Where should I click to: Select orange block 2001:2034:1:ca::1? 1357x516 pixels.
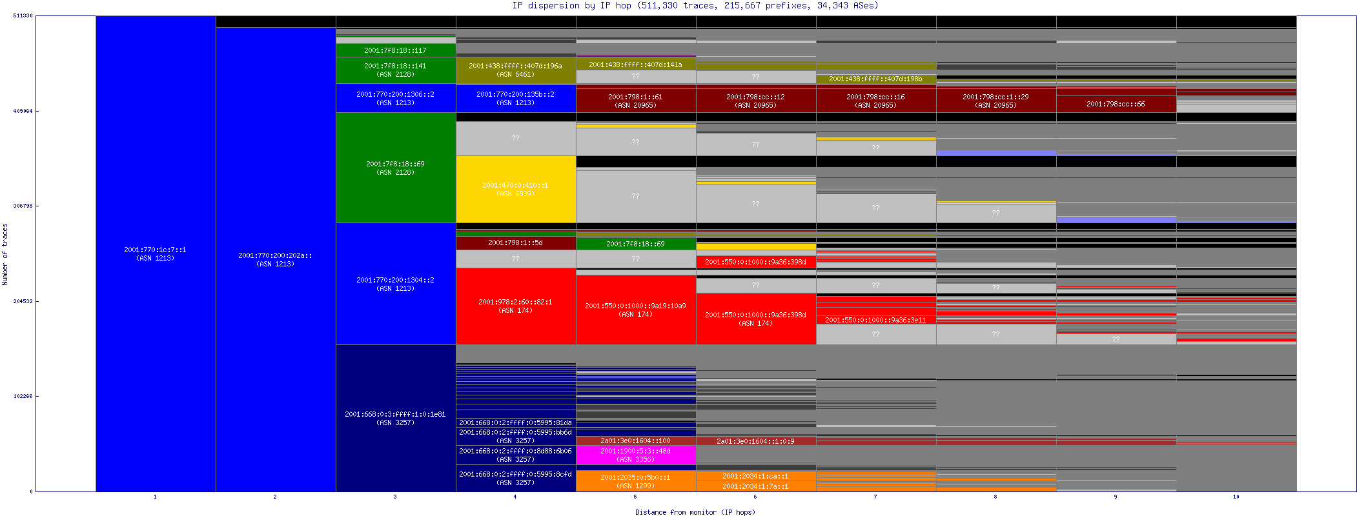[756, 476]
